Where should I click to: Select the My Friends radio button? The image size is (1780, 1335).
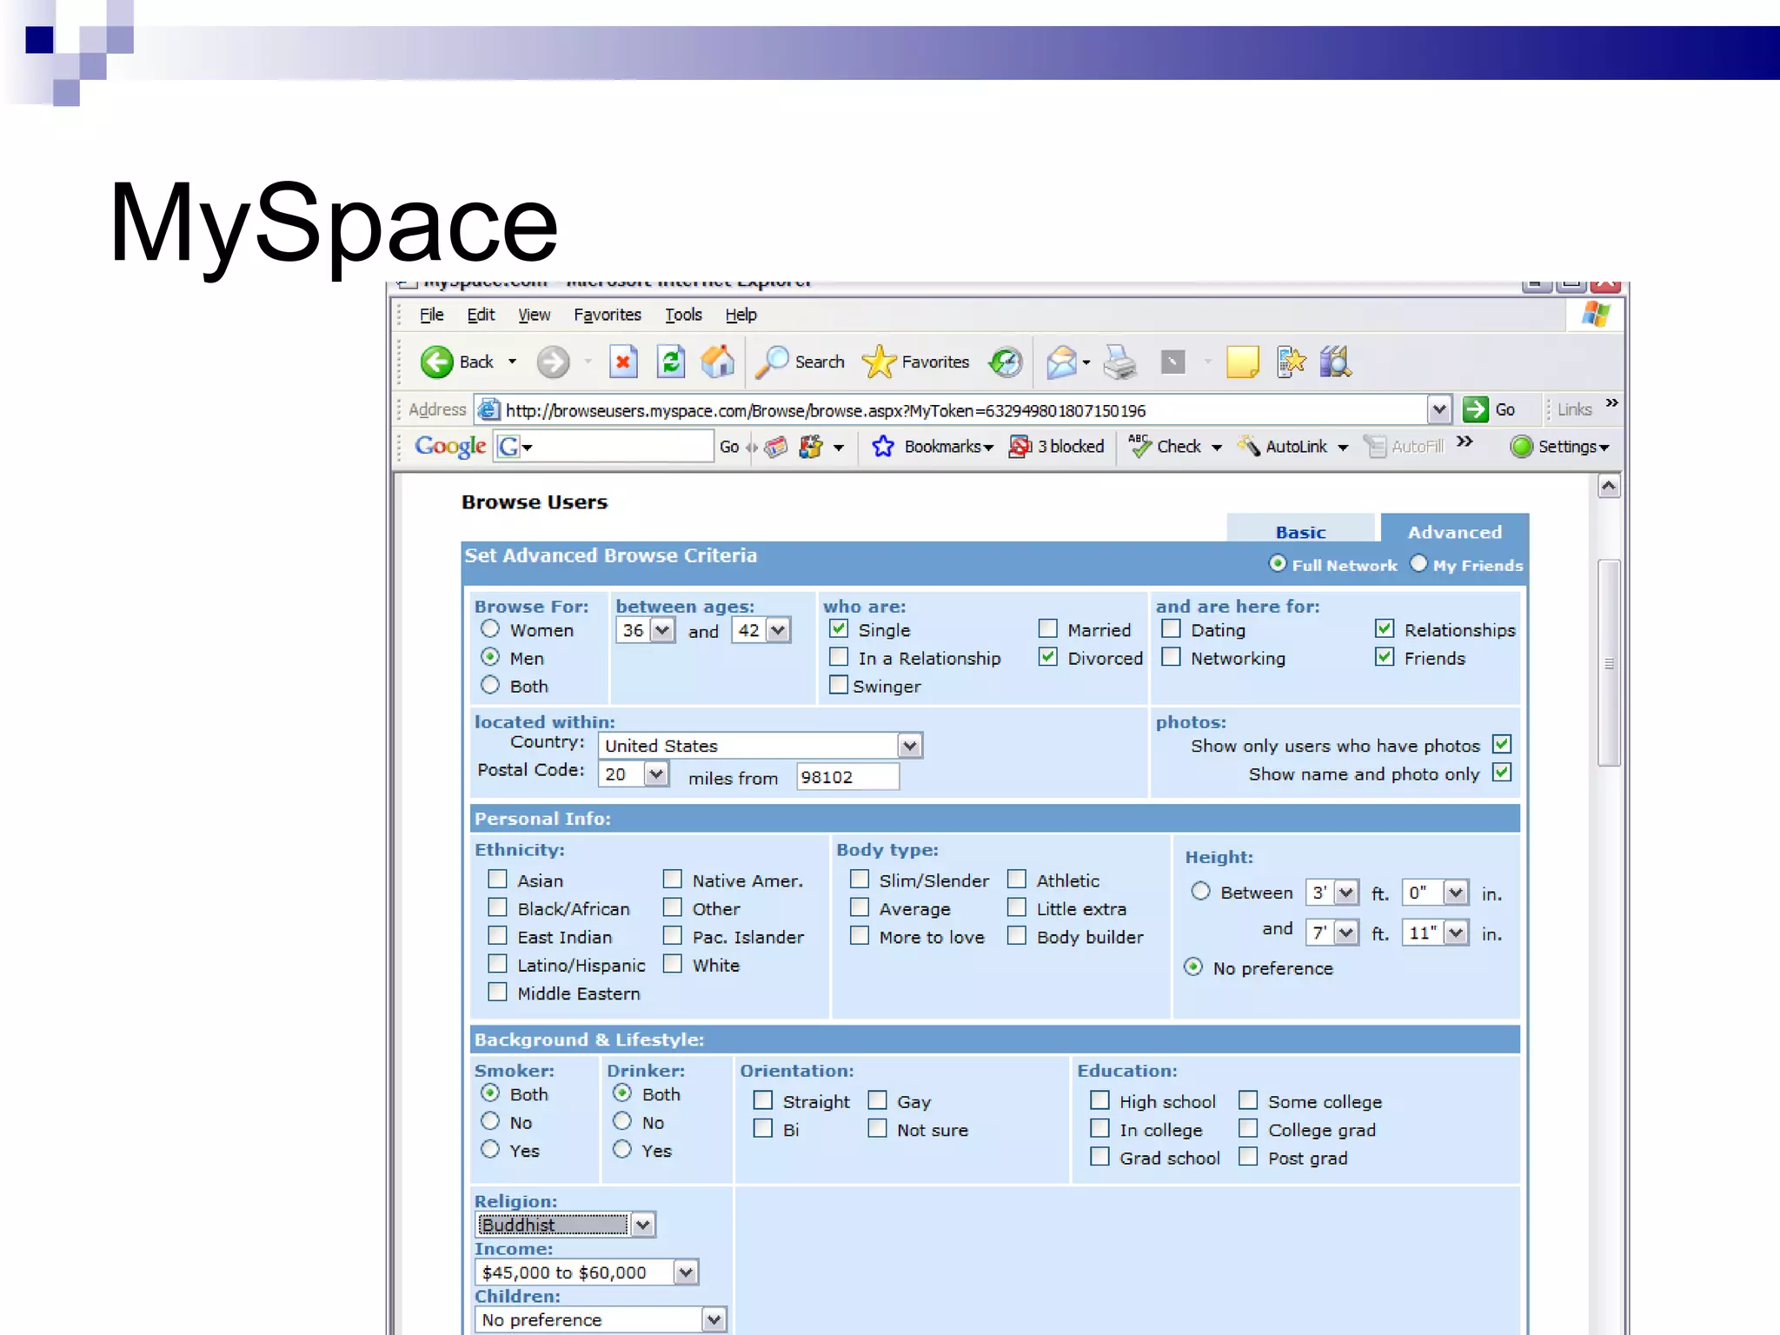[1418, 563]
